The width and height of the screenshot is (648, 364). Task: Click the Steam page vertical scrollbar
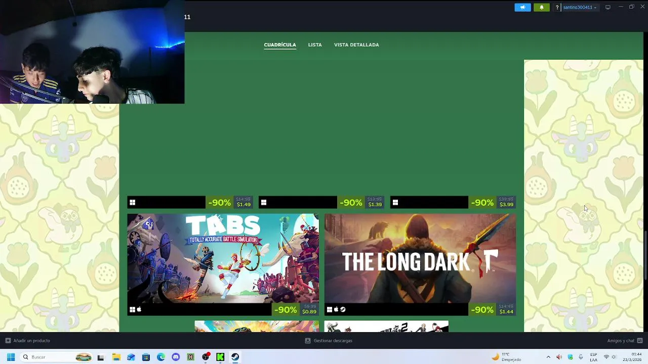(x=645, y=255)
